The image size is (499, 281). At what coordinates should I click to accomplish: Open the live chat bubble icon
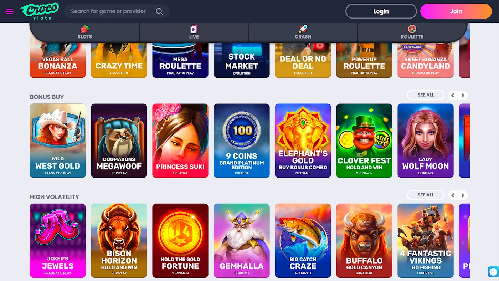pyautogui.click(x=493, y=272)
